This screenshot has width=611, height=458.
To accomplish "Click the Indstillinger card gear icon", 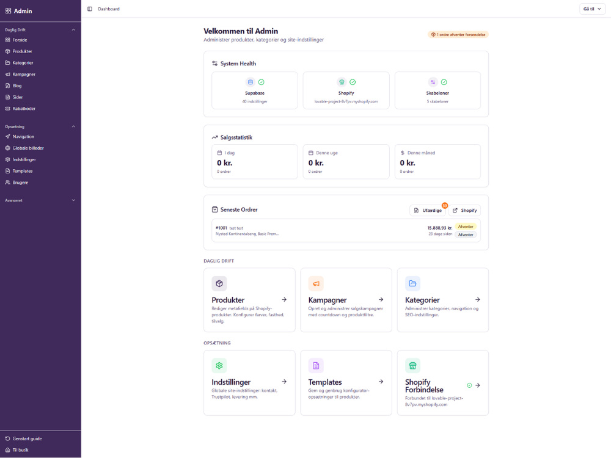I will click(219, 366).
